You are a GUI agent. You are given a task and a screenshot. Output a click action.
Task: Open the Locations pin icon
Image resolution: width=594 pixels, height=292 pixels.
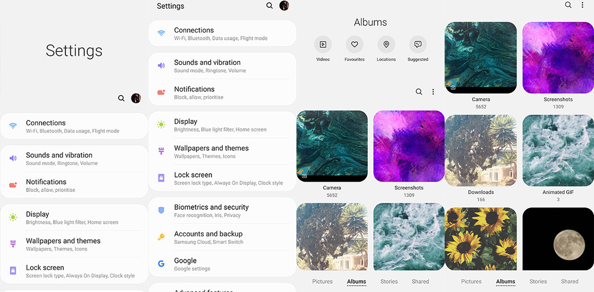pos(386,44)
